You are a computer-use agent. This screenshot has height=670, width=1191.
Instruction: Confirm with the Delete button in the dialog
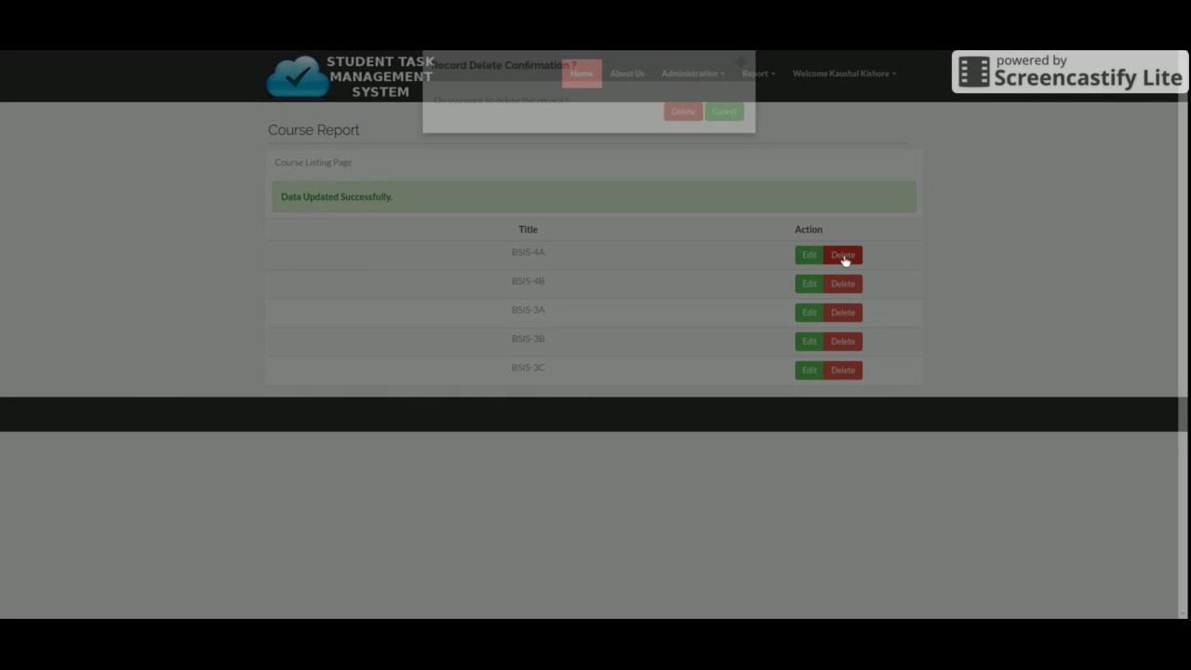click(683, 111)
